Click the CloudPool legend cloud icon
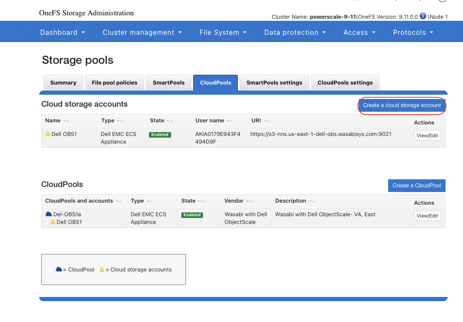 tap(59, 269)
